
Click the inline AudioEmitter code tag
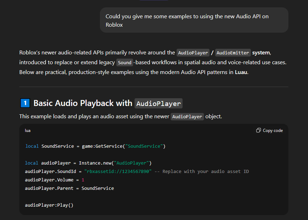(233, 53)
